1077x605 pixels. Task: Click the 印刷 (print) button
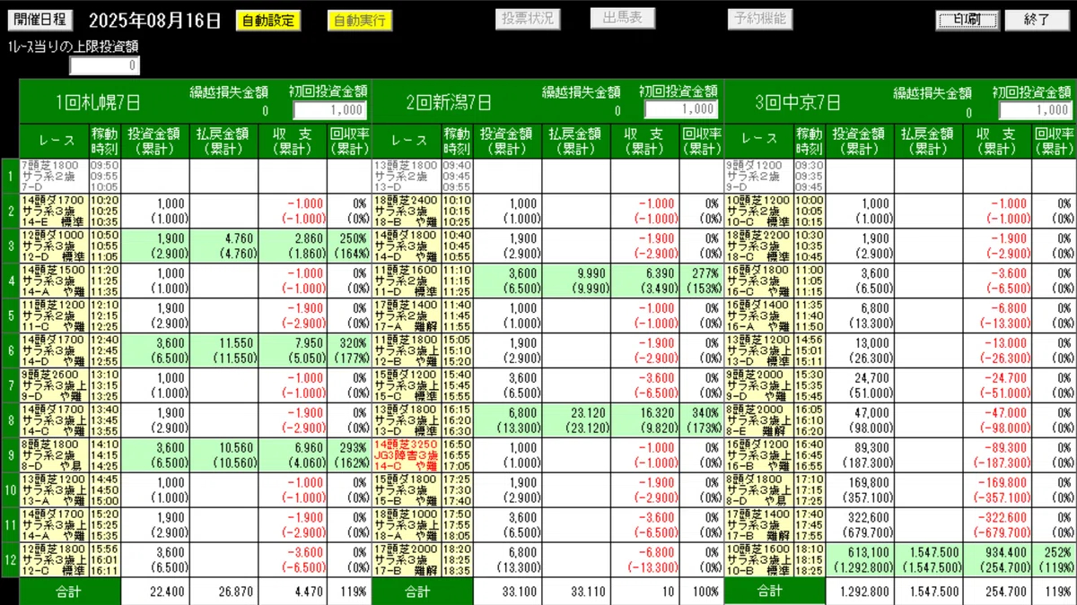point(965,18)
